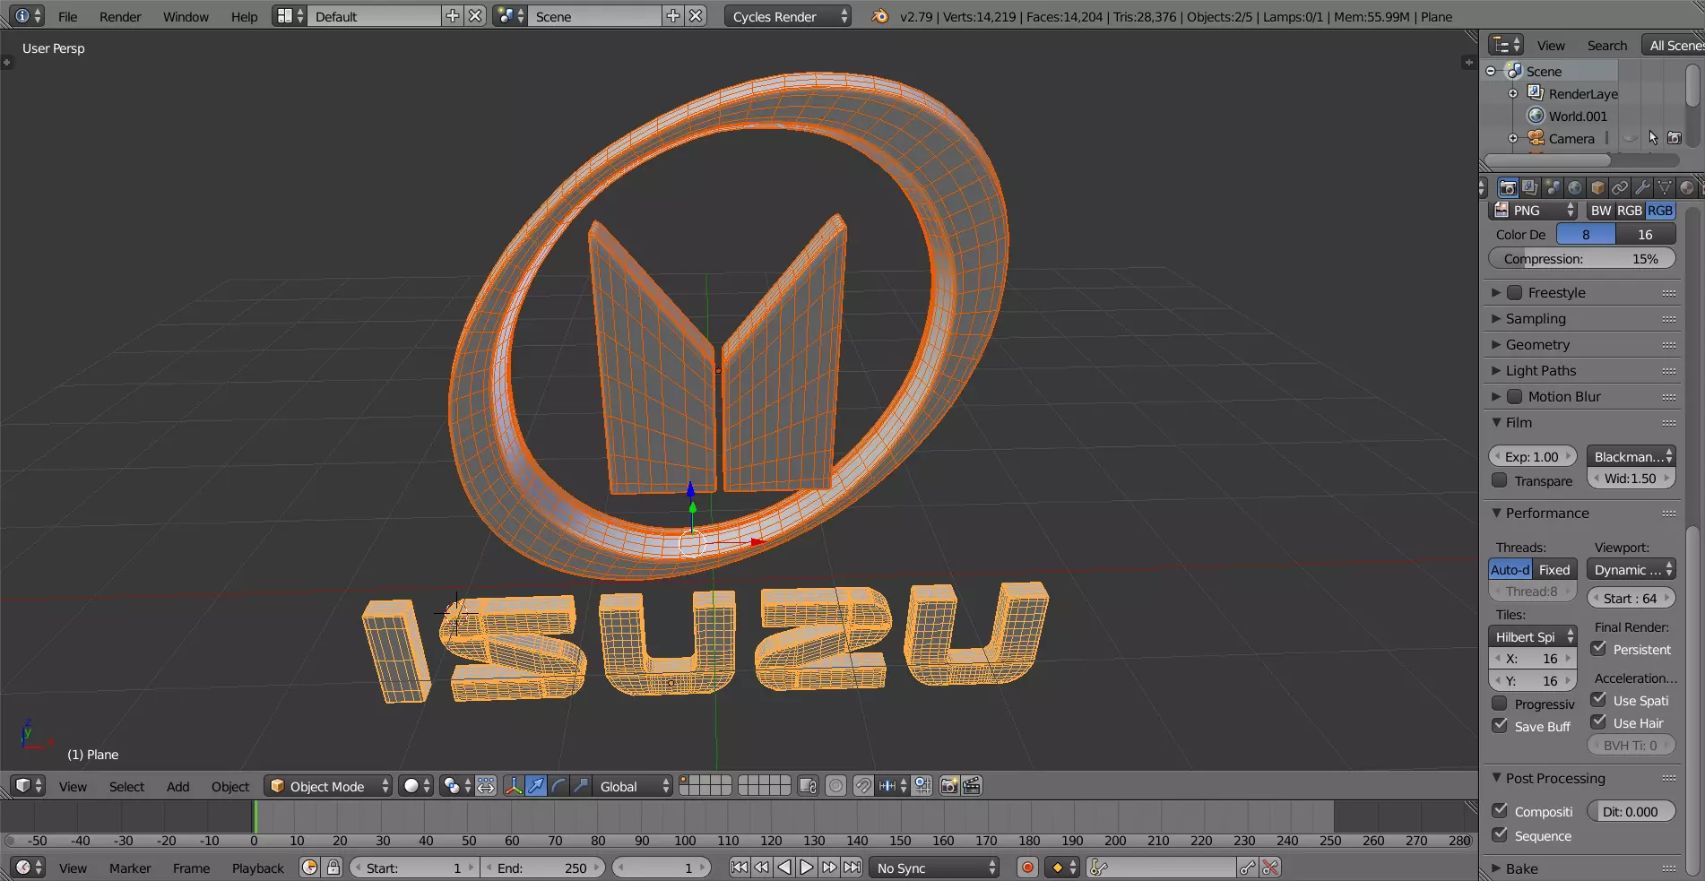The height and width of the screenshot is (881, 1705).
Task: Open the Hilbert Spiral tile order dropdown
Action: [x=1533, y=636]
